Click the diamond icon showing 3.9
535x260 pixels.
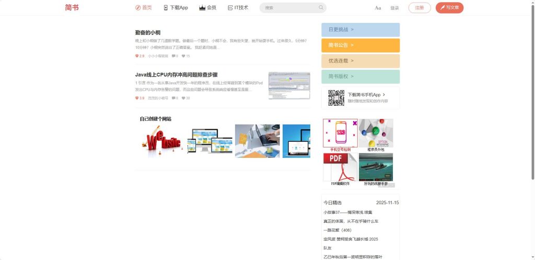point(137,98)
